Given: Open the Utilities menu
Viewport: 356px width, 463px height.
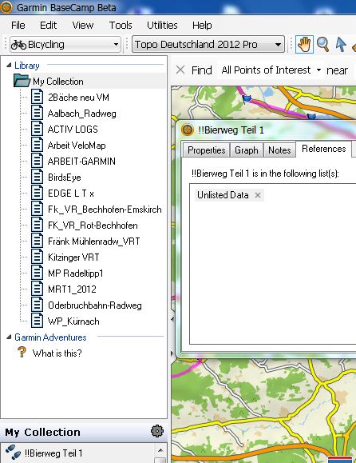Looking at the screenshot, I should [x=162, y=25].
